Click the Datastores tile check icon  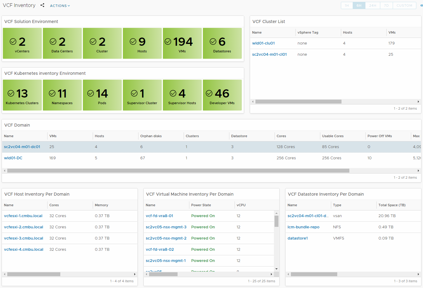click(213, 41)
